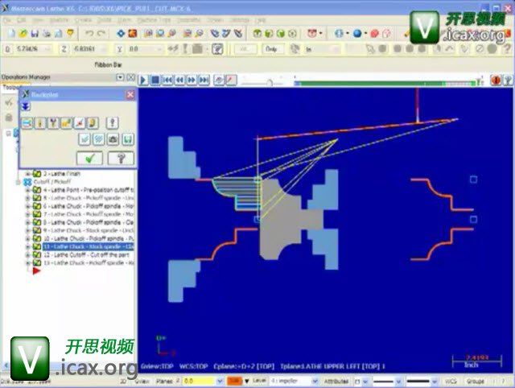The width and height of the screenshot is (515, 388).
Task: Toggle Display endpoints button with red X
Action: point(79,123)
